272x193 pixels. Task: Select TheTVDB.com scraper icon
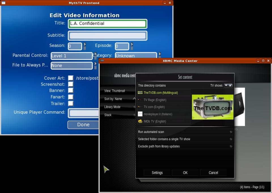[x=140, y=93]
